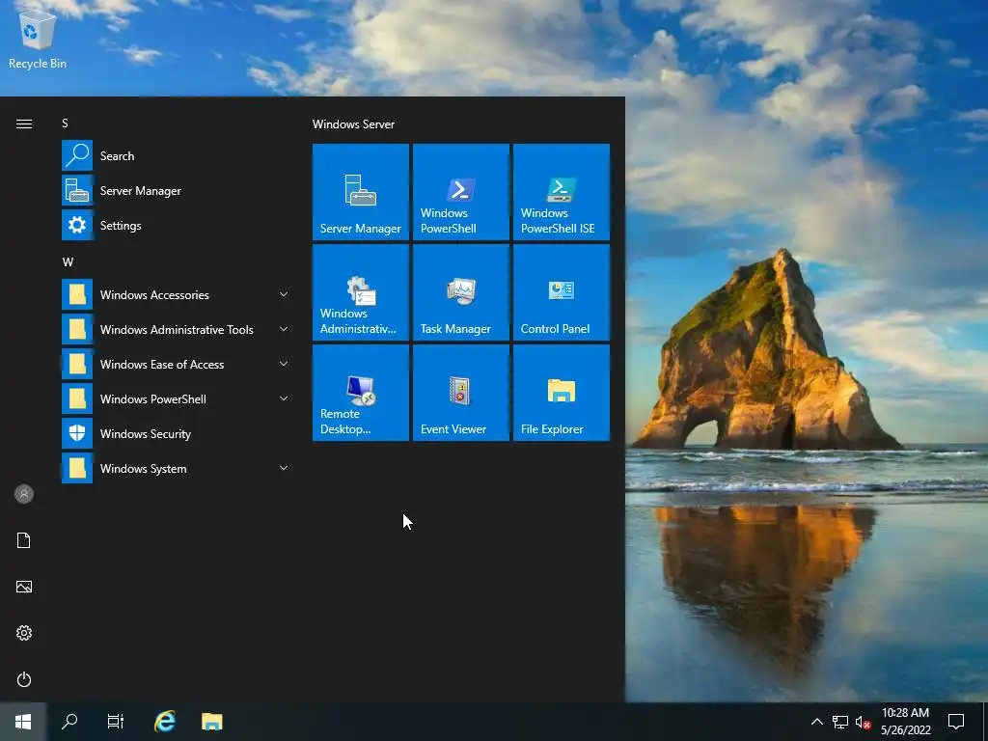The height and width of the screenshot is (741, 988).
Task: Click the muted volume tray icon
Action: [x=864, y=722]
